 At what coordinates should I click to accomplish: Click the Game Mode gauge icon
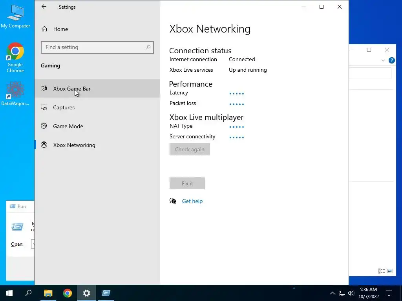(44, 126)
